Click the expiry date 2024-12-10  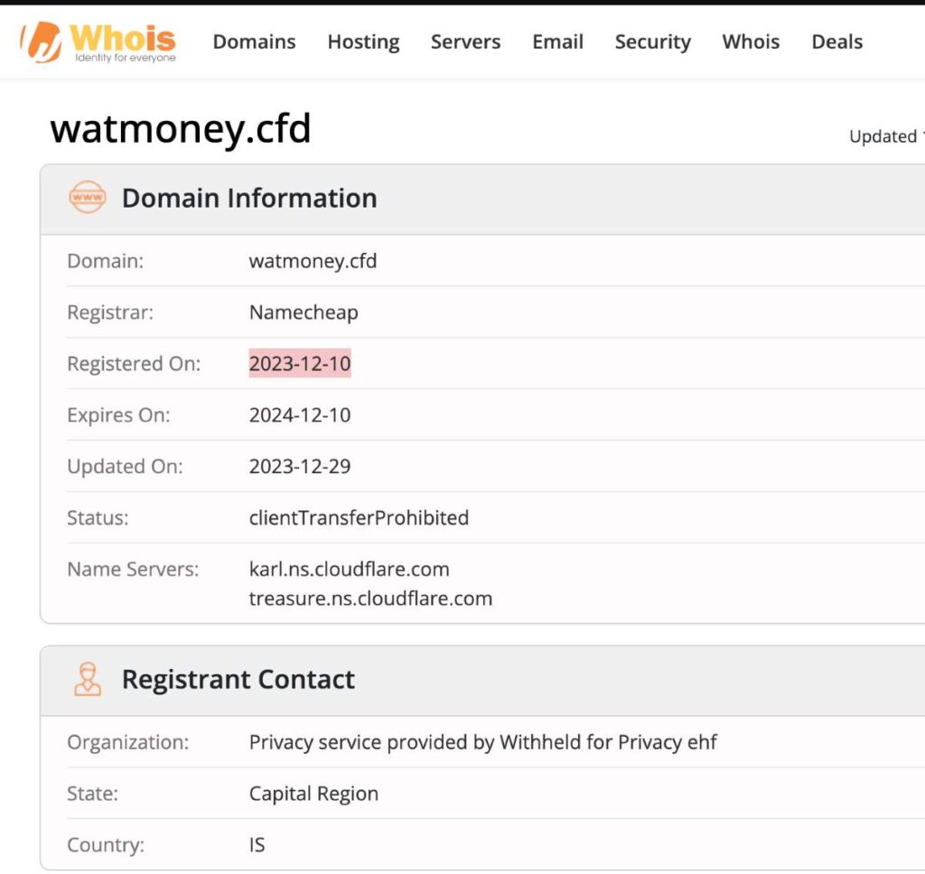click(x=300, y=415)
